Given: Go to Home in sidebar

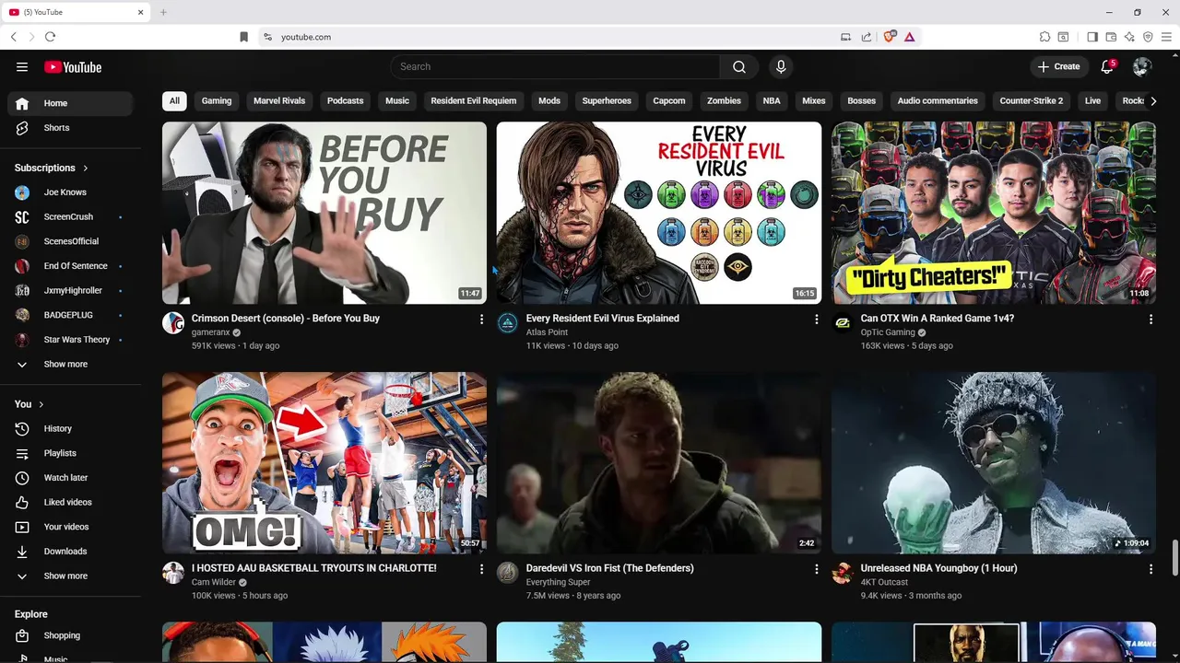Looking at the screenshot, I should click(70, 103).
